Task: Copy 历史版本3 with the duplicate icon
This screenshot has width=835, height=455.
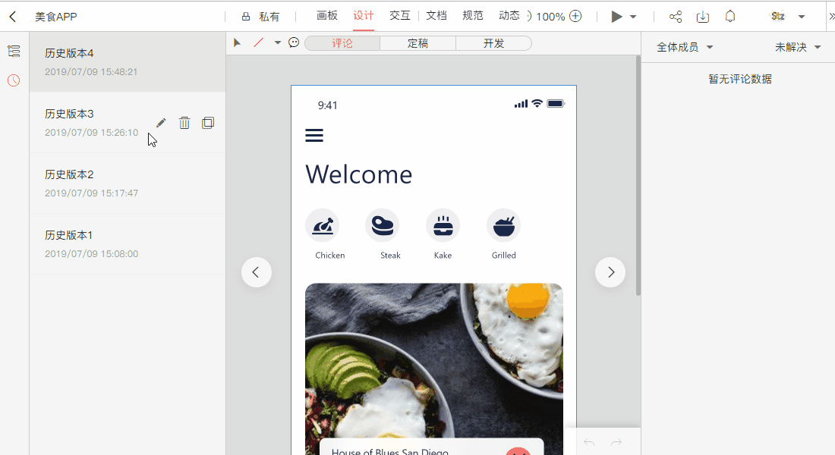Action: point(208,123)
